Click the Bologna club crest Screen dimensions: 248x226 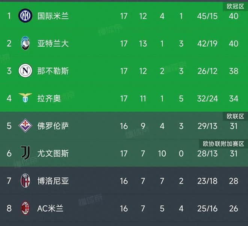point(25,180)
